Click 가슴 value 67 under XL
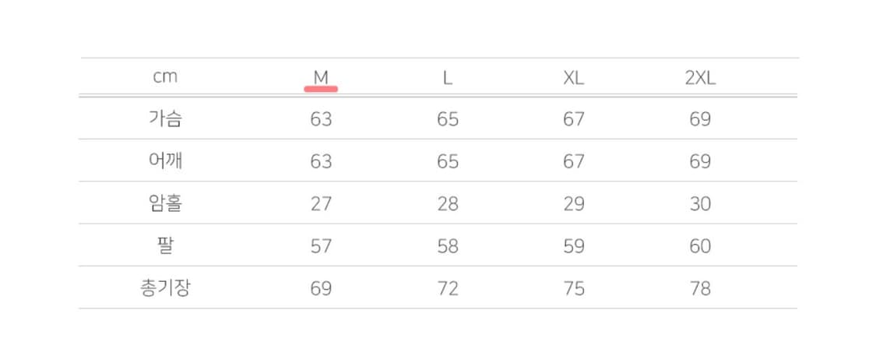 pyautogui.click(x=574, y=119)
